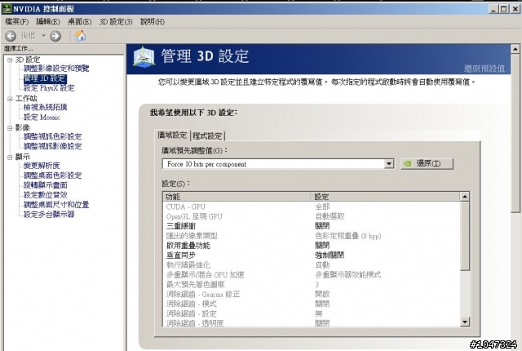Open 設定多台顯示器 tree item

49,215
